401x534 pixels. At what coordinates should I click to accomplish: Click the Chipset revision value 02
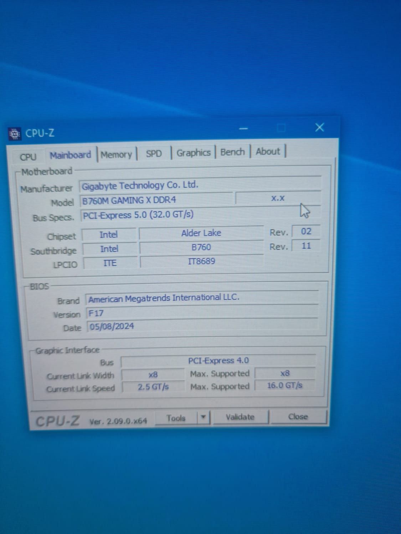(x=306, y=231)
